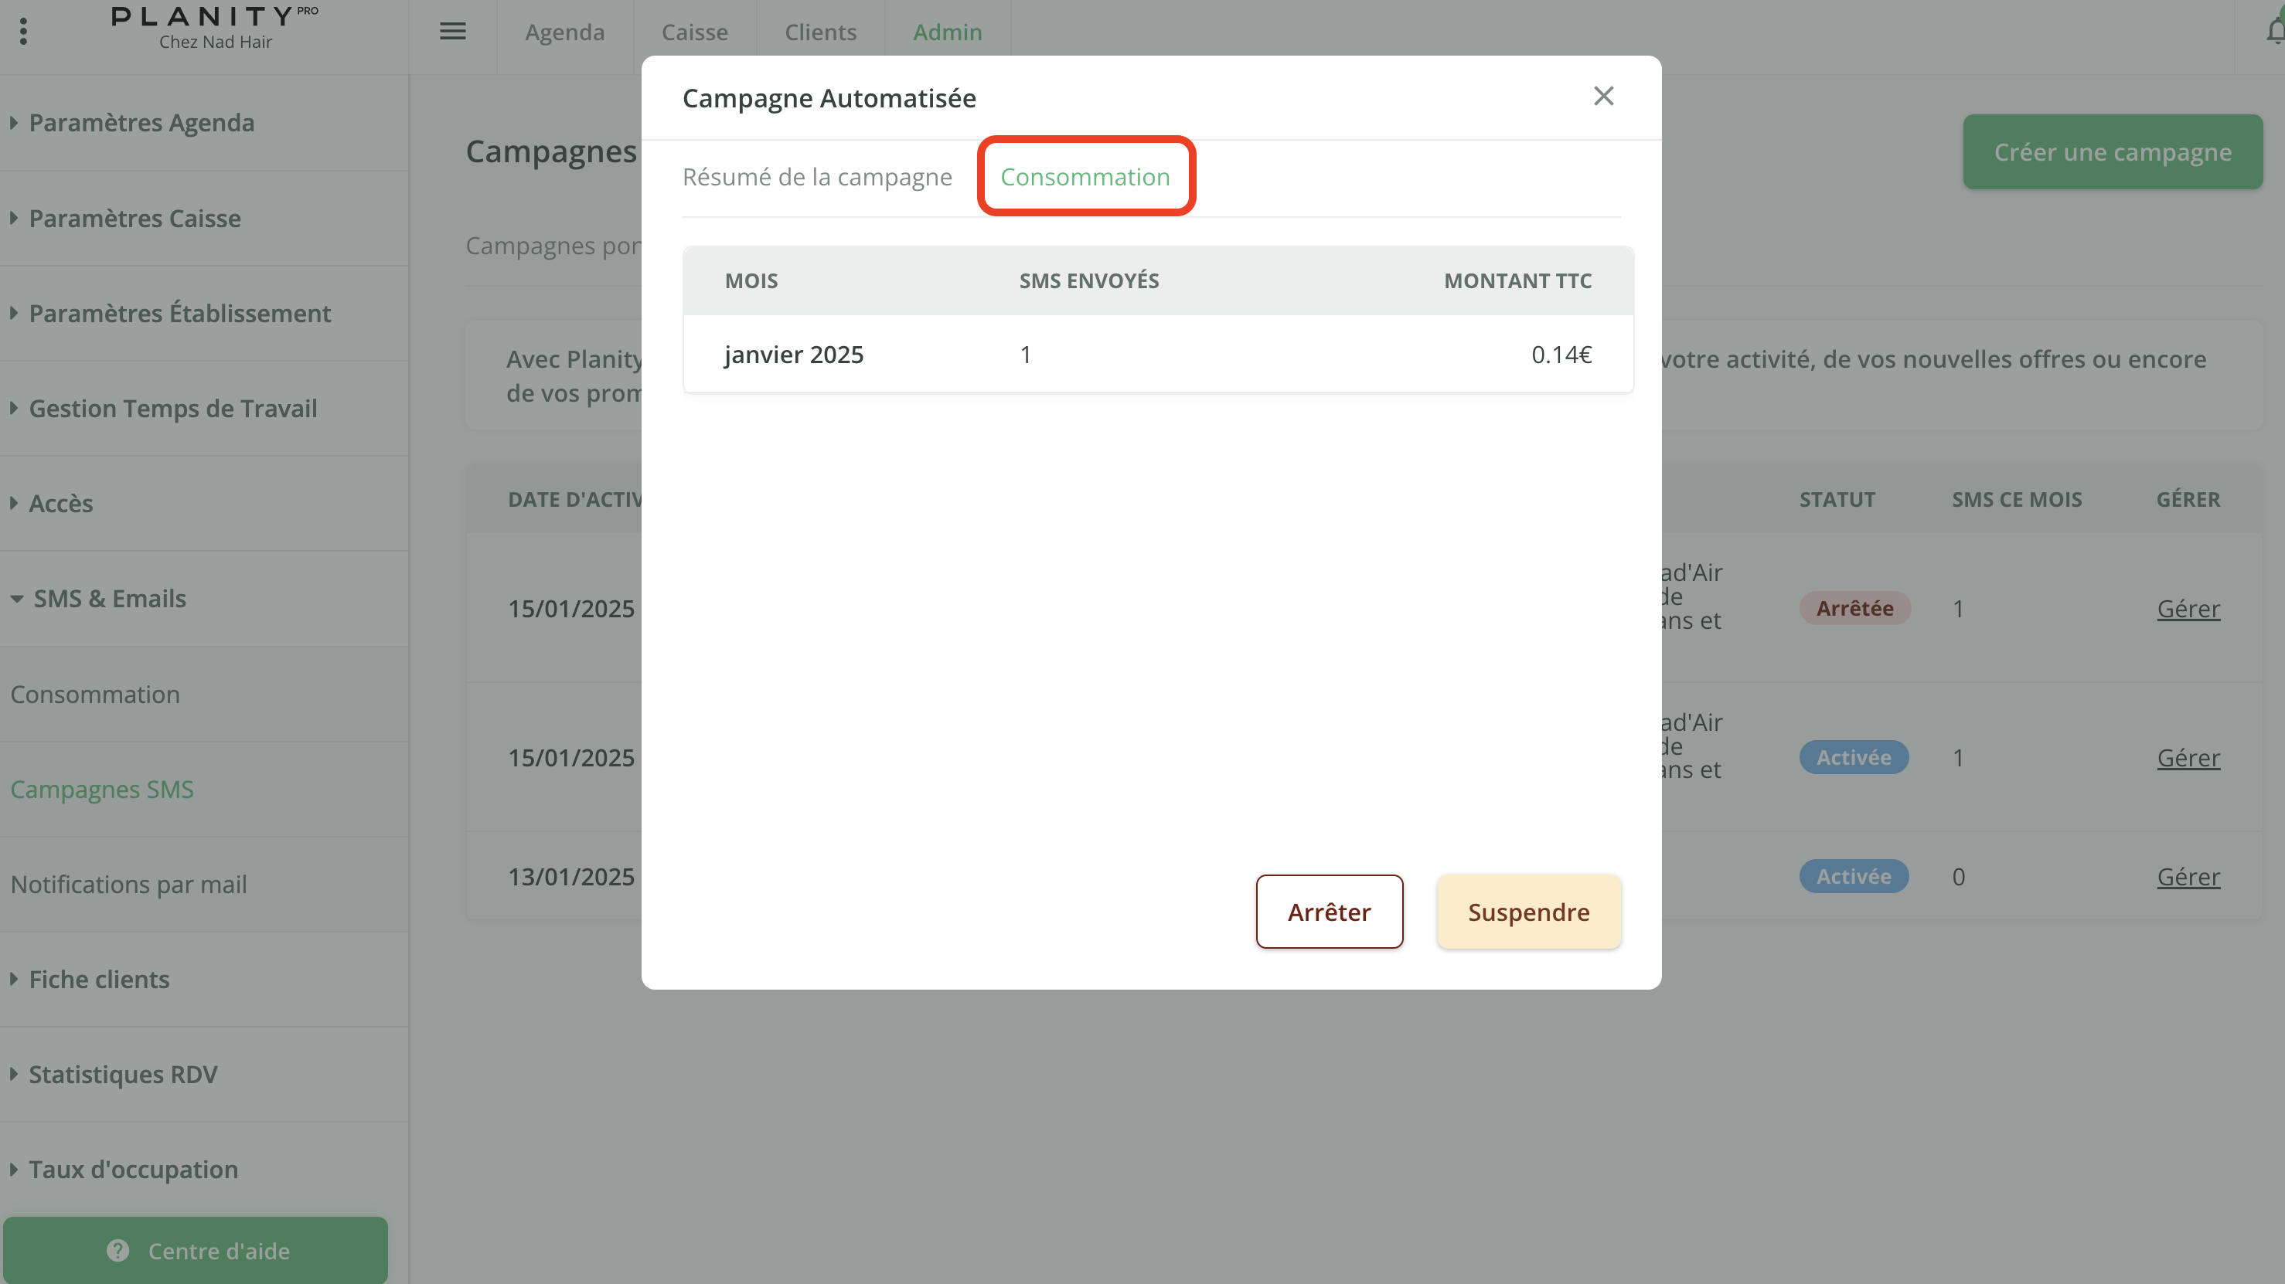Viewport: 2285px width, 1284px height.
Task: Click Créer une campagne button
Action: [2111, 151]
